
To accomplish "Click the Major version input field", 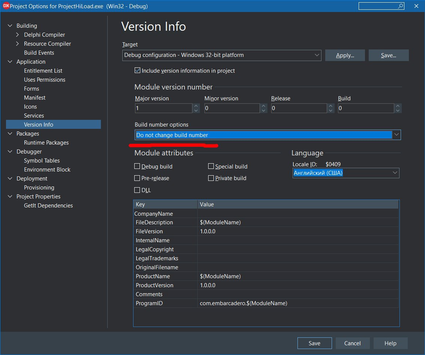I will (164, 108).
